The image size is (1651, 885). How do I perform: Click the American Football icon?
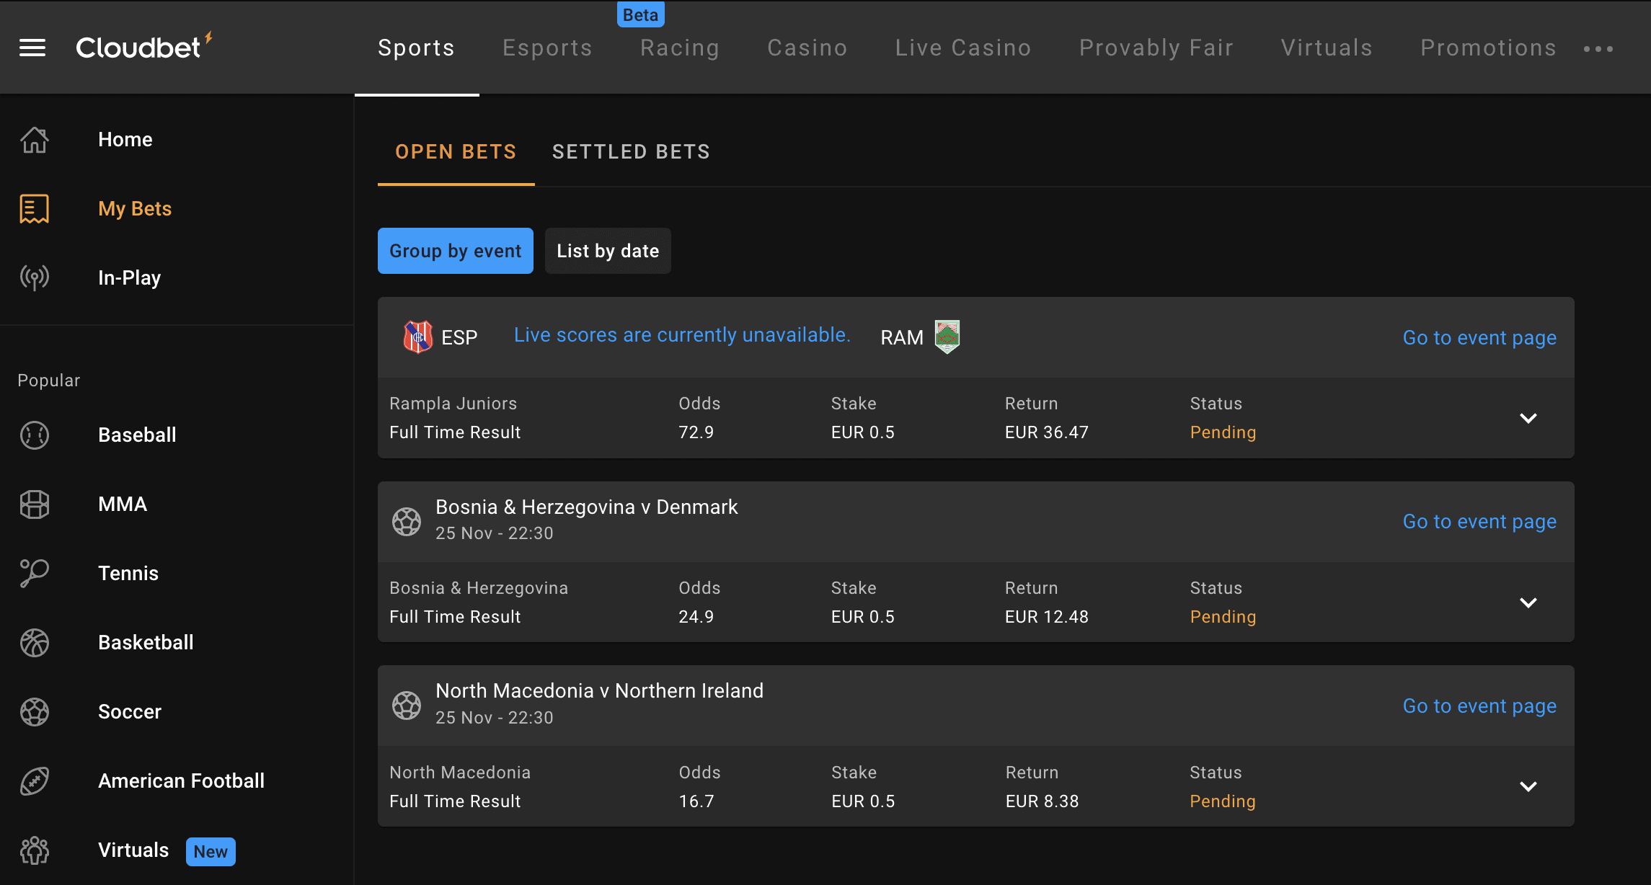click(x=34, y=781)
